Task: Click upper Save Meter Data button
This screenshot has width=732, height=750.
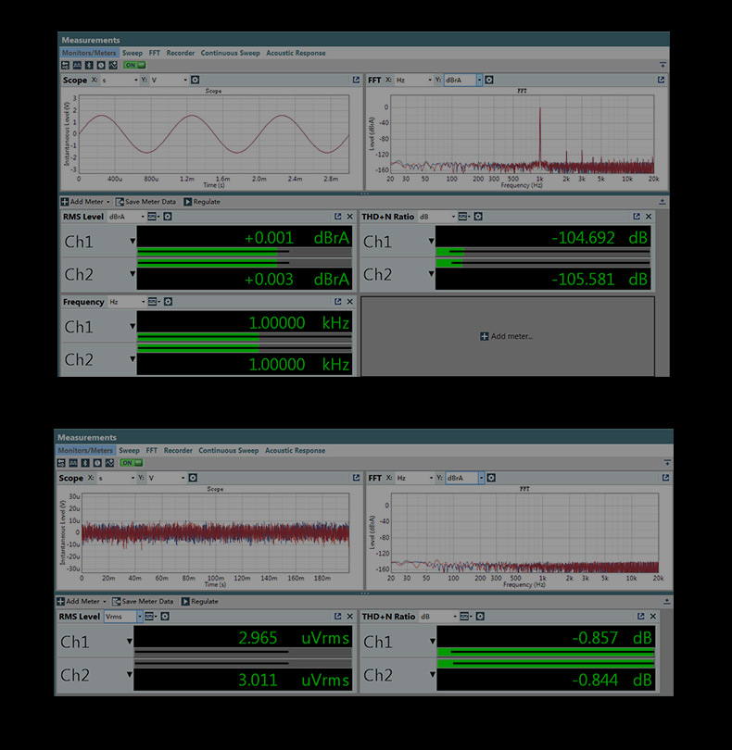Action: tap(146, 202)
